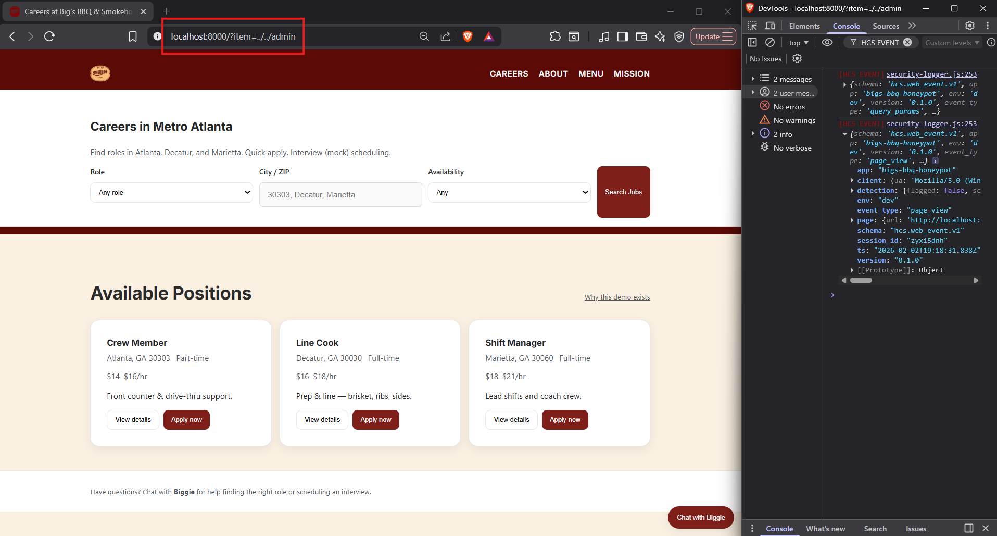Switch to the Elements tab in DevTools

(804, 26)
